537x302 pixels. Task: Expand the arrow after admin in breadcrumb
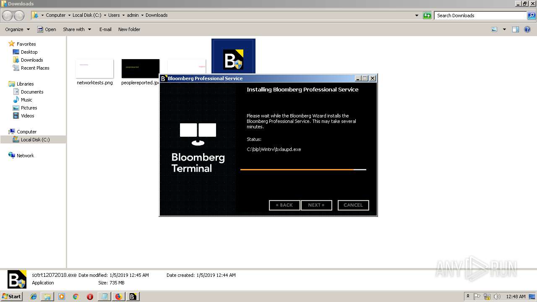coord(142,15)
